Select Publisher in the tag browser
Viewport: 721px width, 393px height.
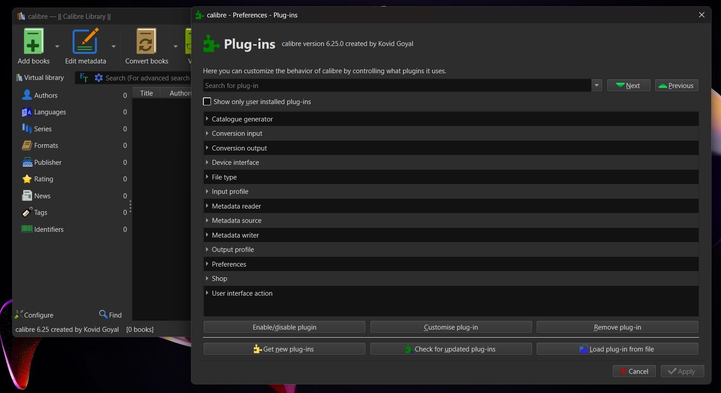click(x=47, y=163)
